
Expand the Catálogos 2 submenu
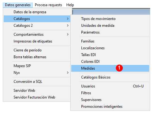point(37,26)
